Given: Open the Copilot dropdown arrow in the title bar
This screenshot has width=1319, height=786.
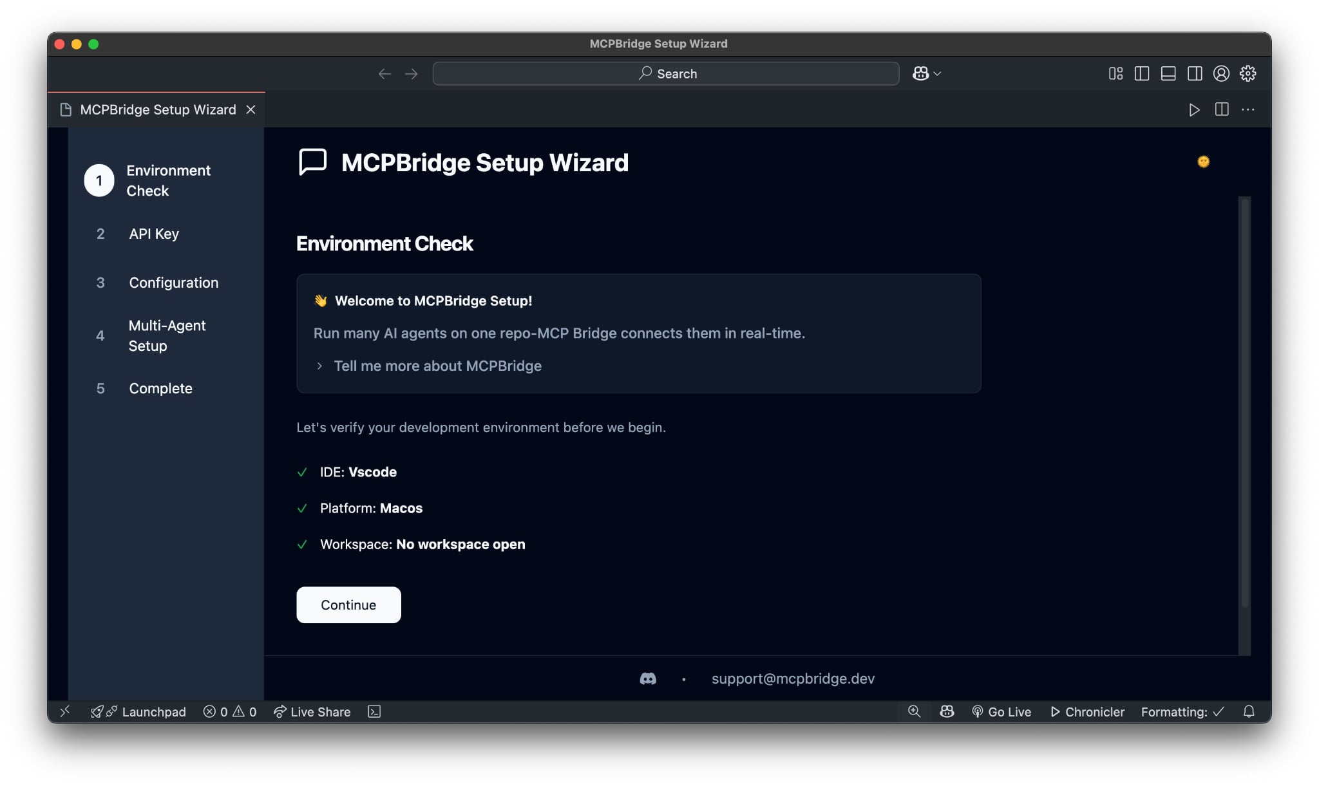Looking at the screenshot, I should (938, 73).
